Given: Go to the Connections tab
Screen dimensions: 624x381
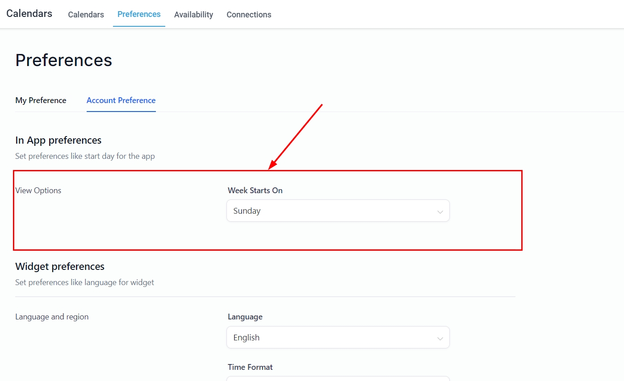Looking at the screenshot, I should [249, 15].
